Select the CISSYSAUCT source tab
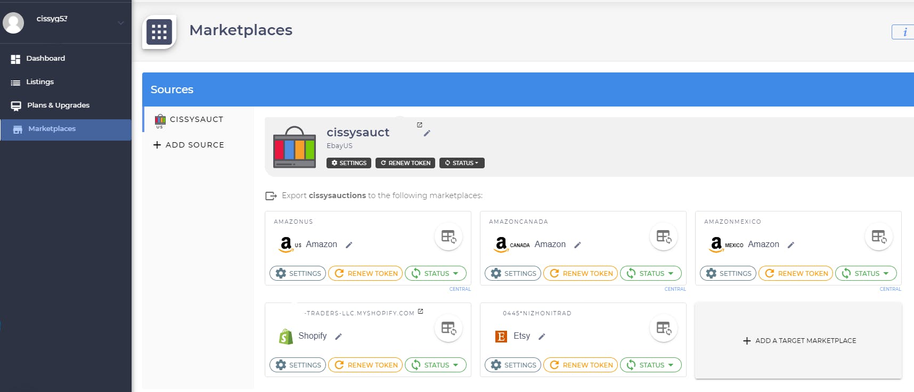This screenshot has width=914, height=392. [x=196, y=119]
